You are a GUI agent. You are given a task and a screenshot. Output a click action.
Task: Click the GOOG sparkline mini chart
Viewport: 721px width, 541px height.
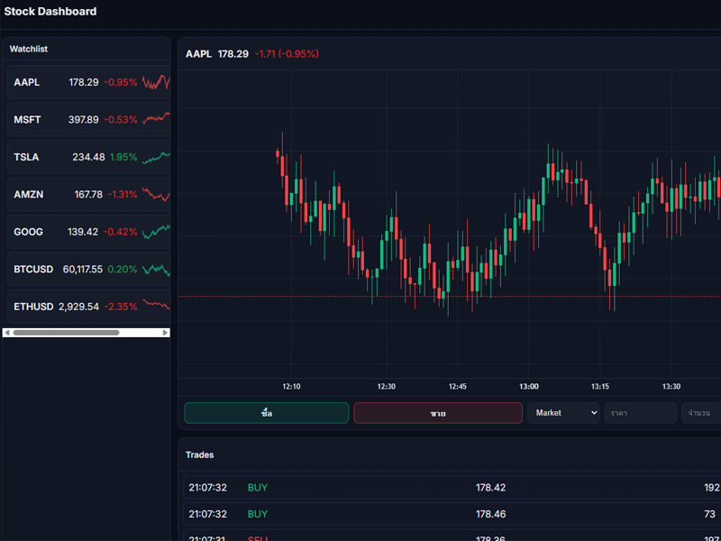[155, 232]
